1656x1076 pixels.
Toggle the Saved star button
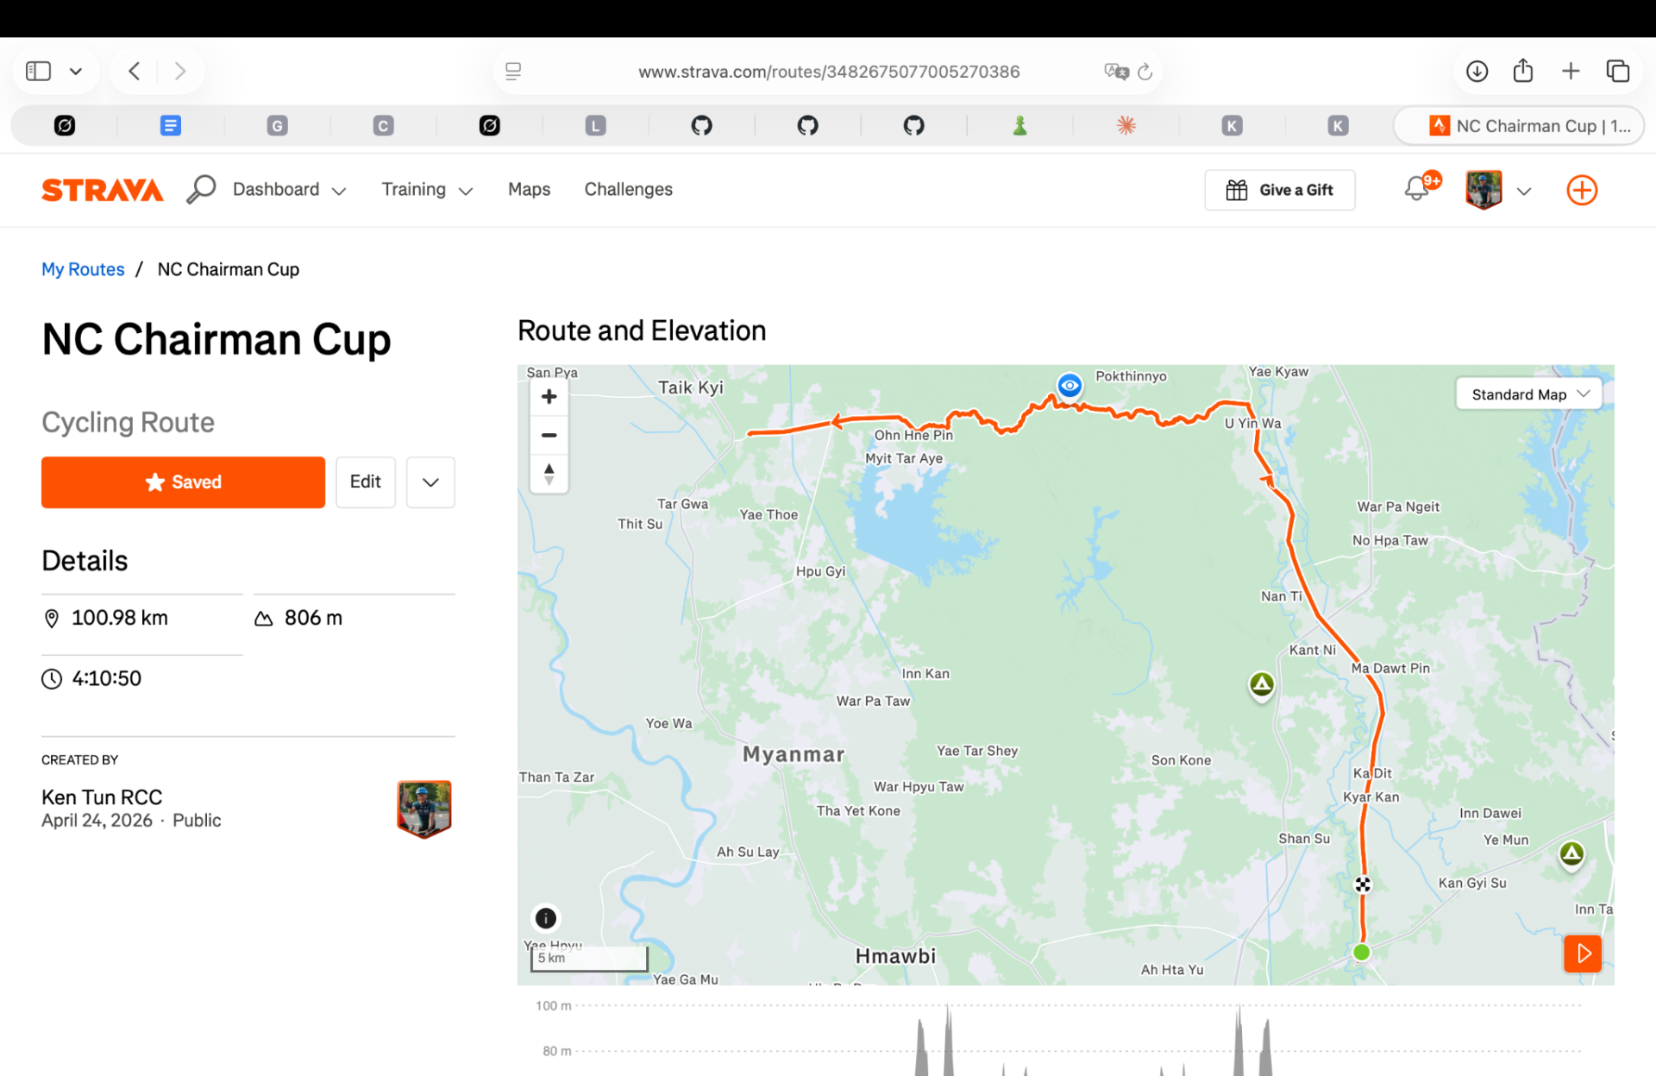pos(183,482)
